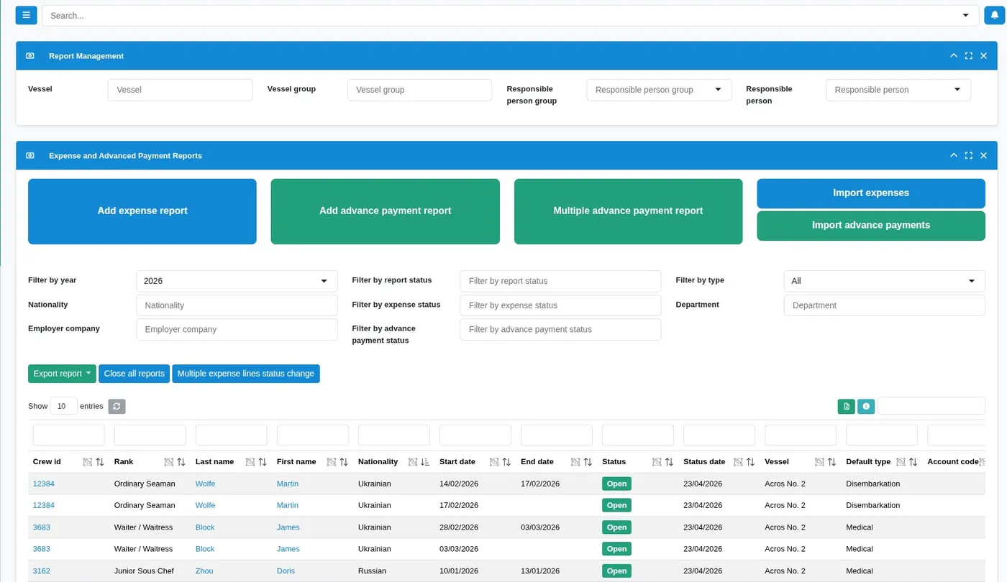
Task: Click Add expense report button
Action: point(142,211)
